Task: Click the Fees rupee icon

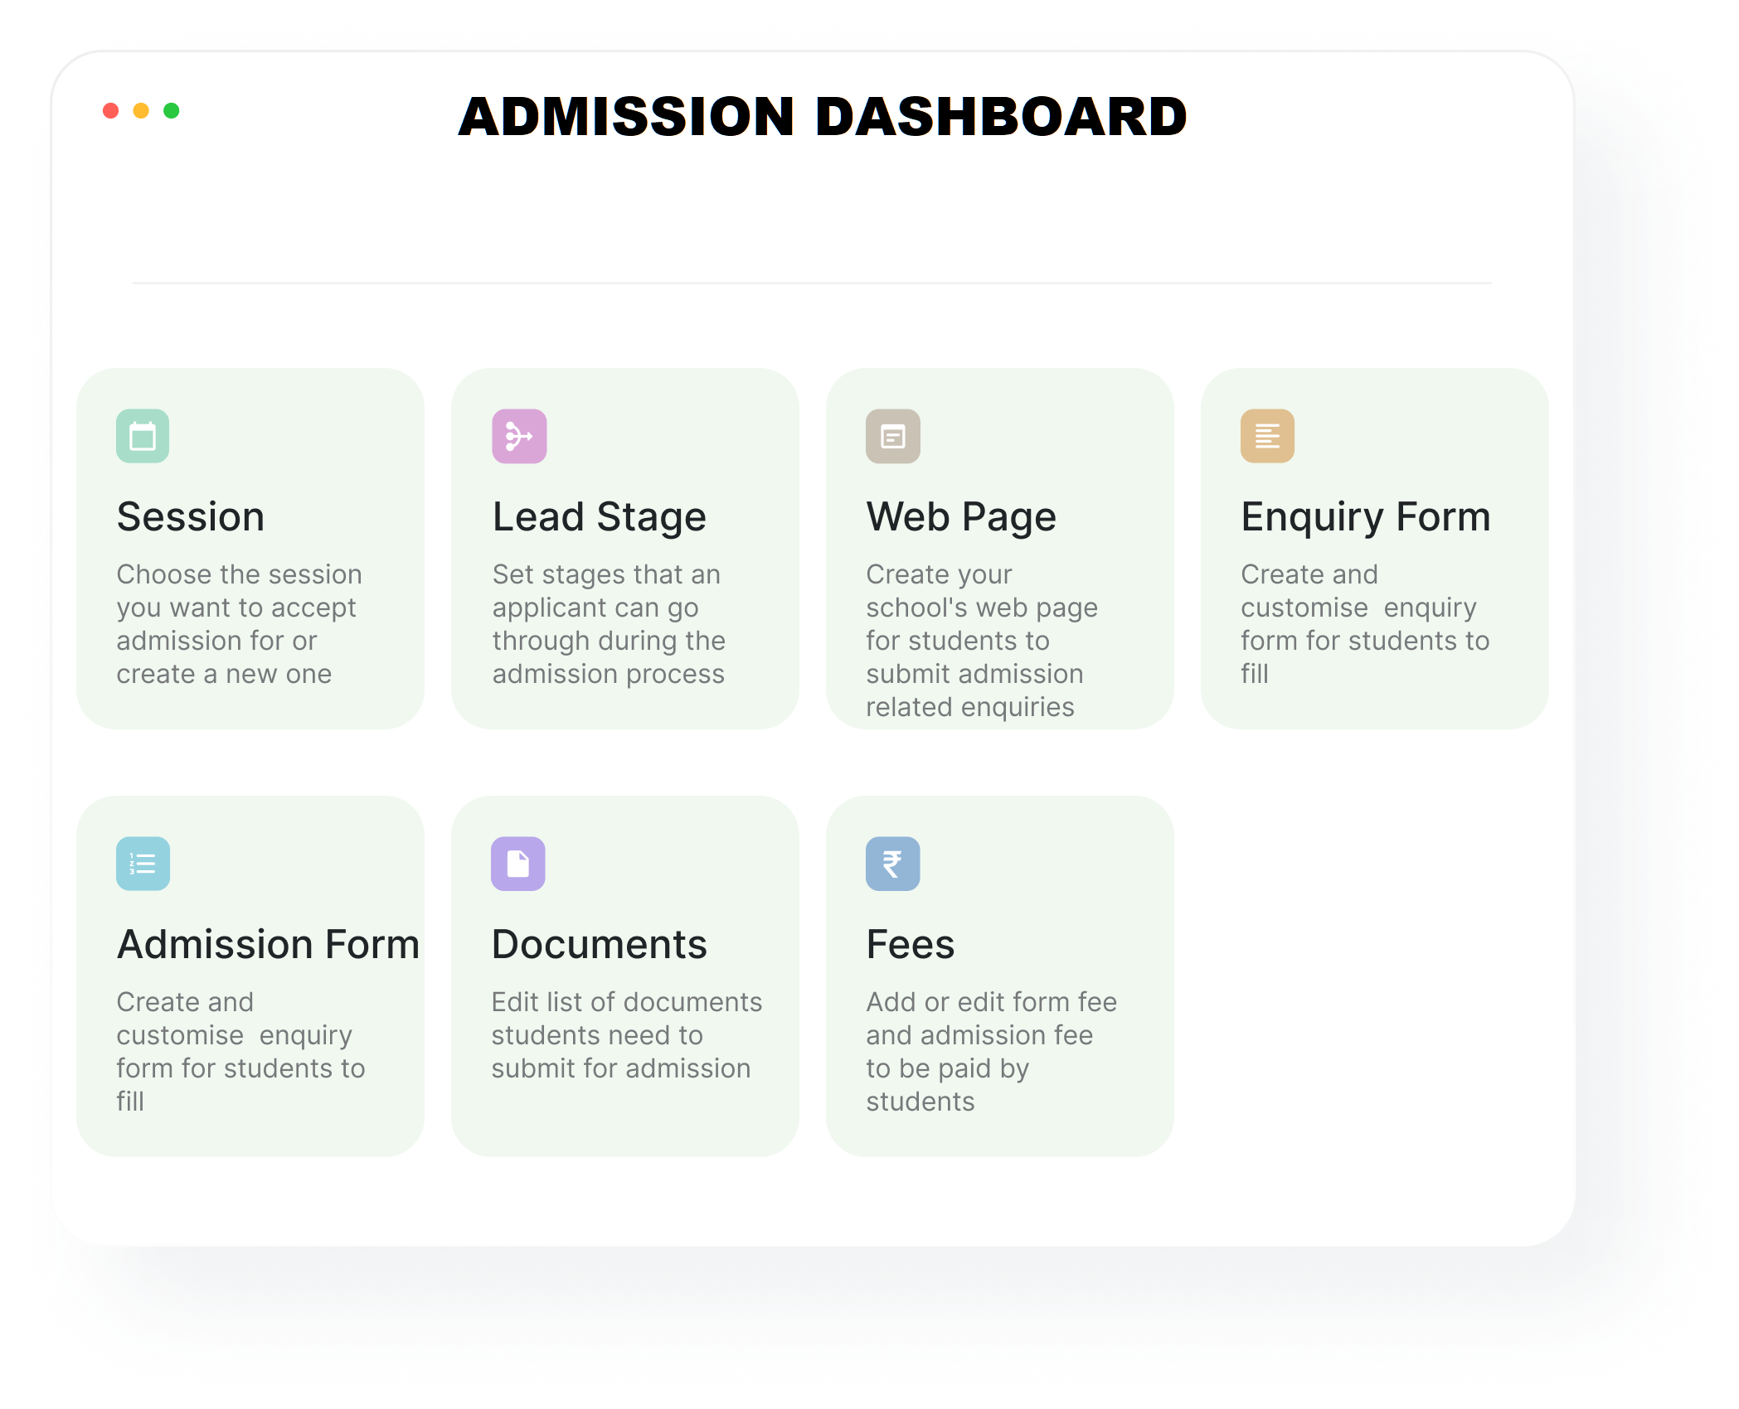Action: pos(893,864)
